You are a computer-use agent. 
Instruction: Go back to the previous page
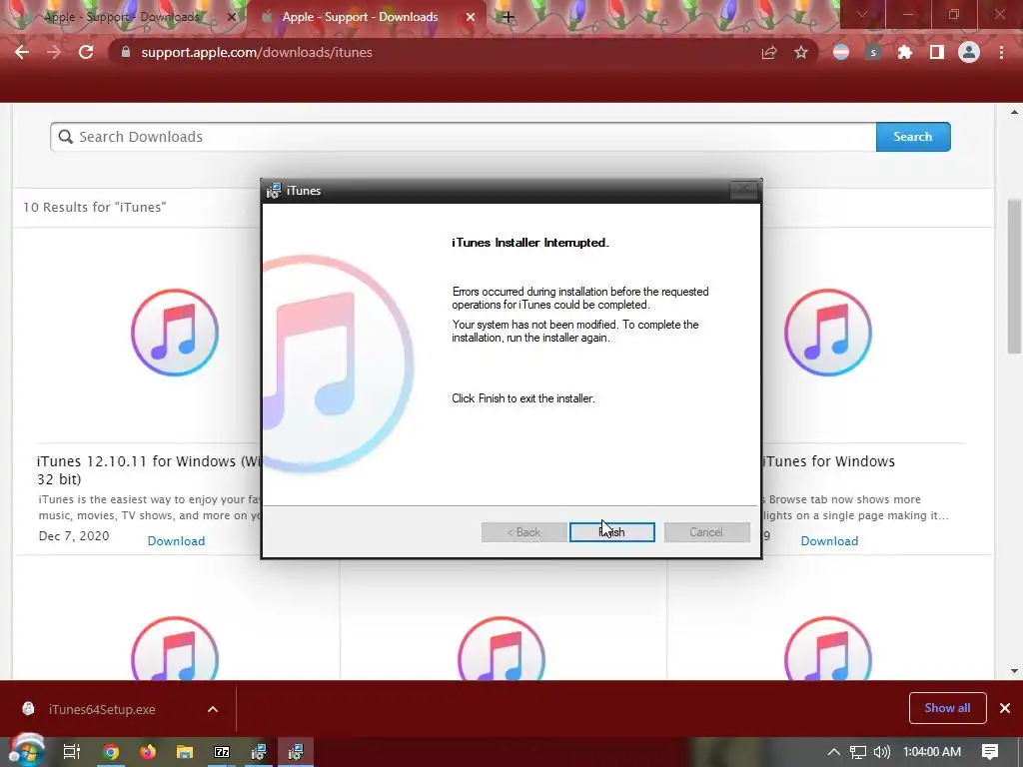coord(22,52)
